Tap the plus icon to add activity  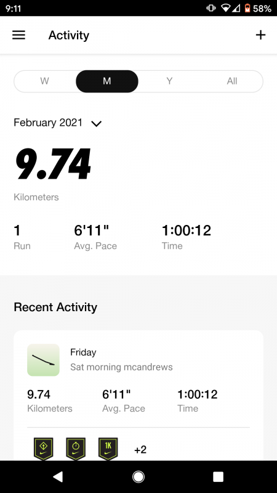tap(260, 35)
